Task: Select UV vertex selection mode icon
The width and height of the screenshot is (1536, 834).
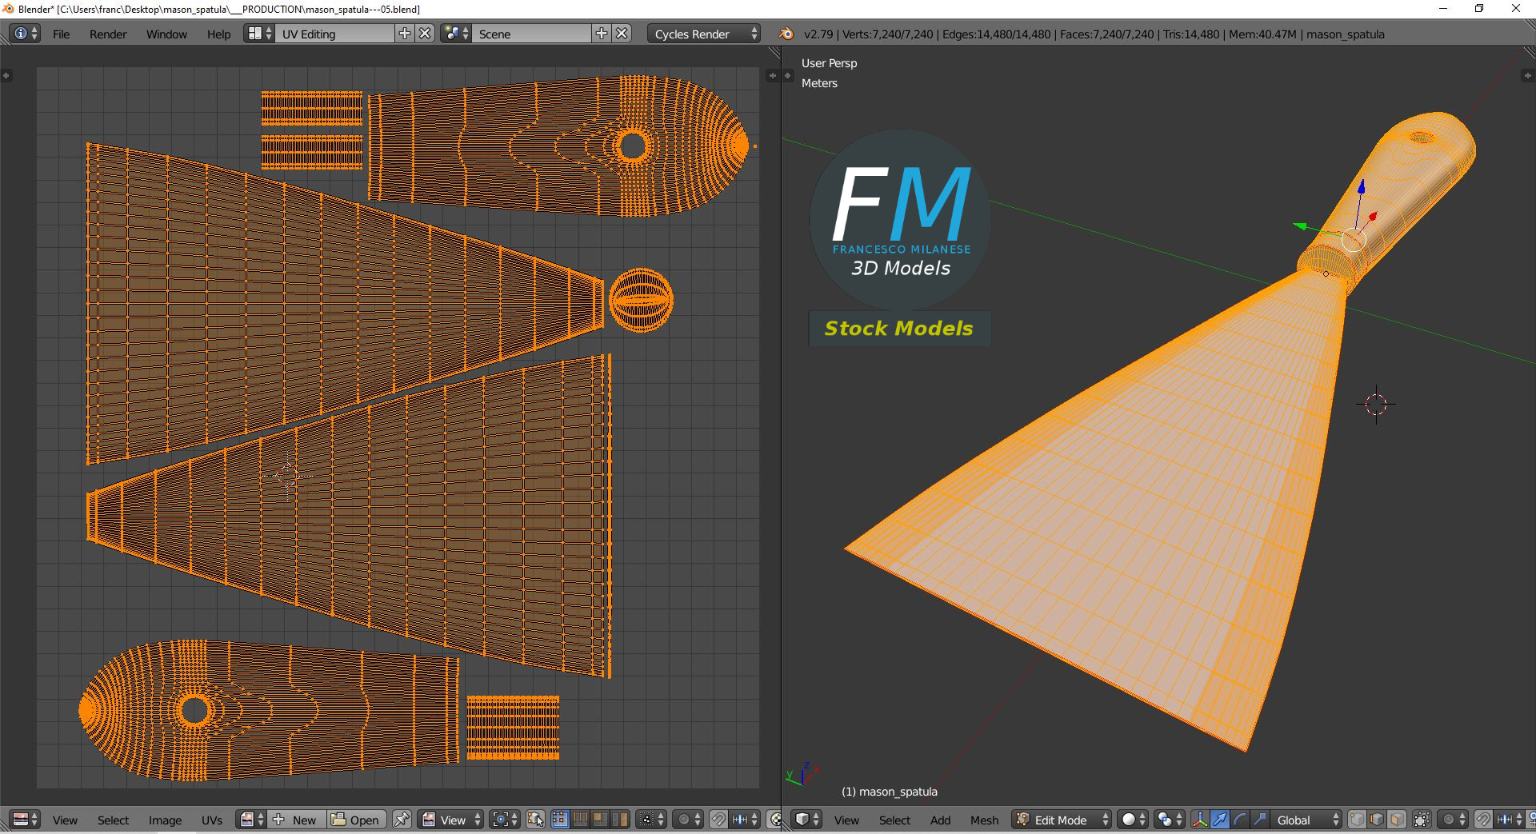Action: pos(560,820)
